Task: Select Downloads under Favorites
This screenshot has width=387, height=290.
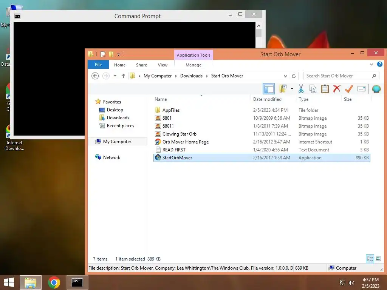Action: 114,118
